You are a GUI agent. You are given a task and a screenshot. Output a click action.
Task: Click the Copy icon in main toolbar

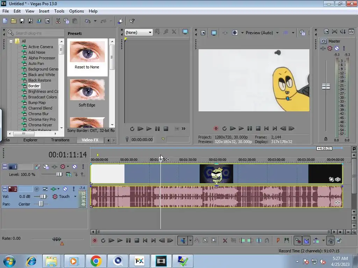pyautogui.click(x=66, y=21)
